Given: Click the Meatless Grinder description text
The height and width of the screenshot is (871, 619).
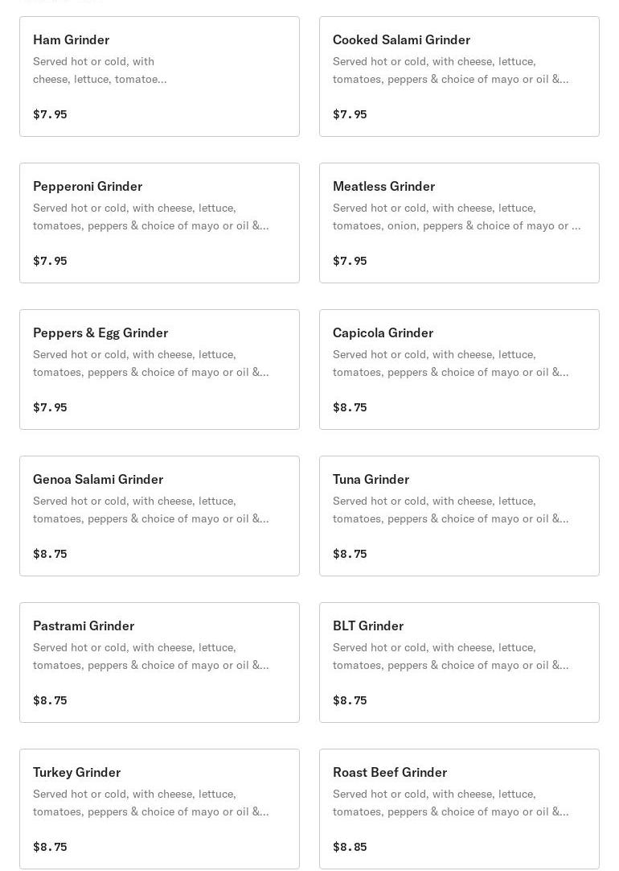Looking at the screenshot, I should click(x=456, y=217).
